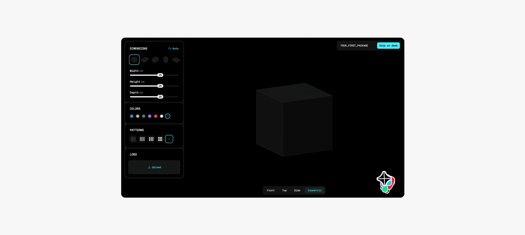Viewport: 525px width, 235px height.
Task: Apply the vertical stripes pattern
Action: 142,139
